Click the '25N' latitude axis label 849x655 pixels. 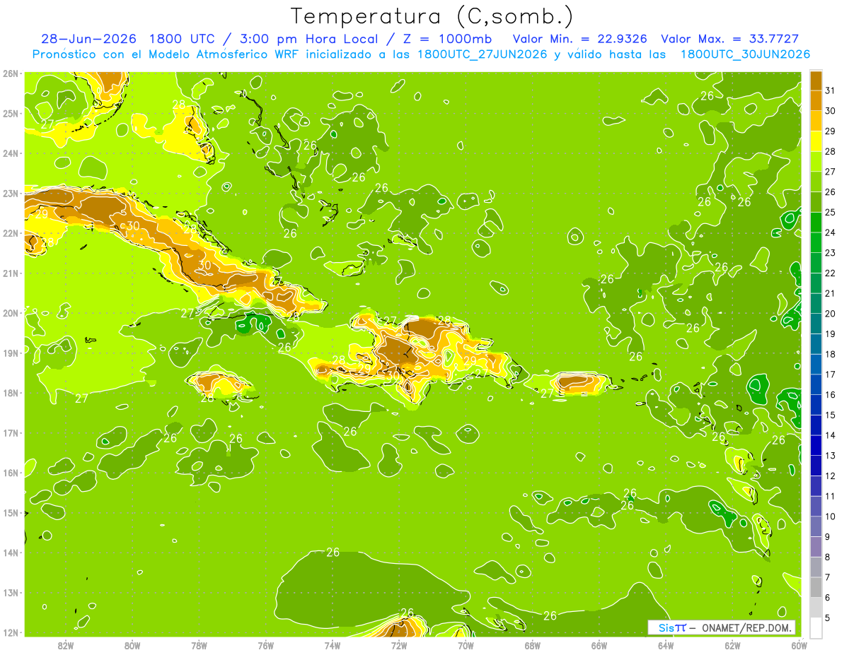pos(11,113)
